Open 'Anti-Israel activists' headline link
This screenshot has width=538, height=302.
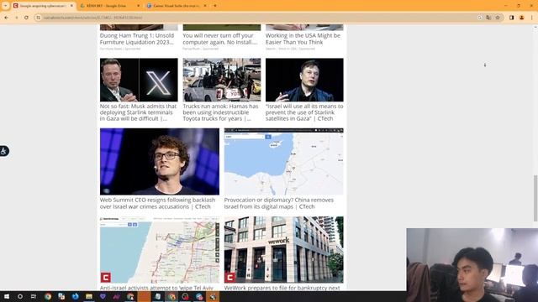[156, 288]
